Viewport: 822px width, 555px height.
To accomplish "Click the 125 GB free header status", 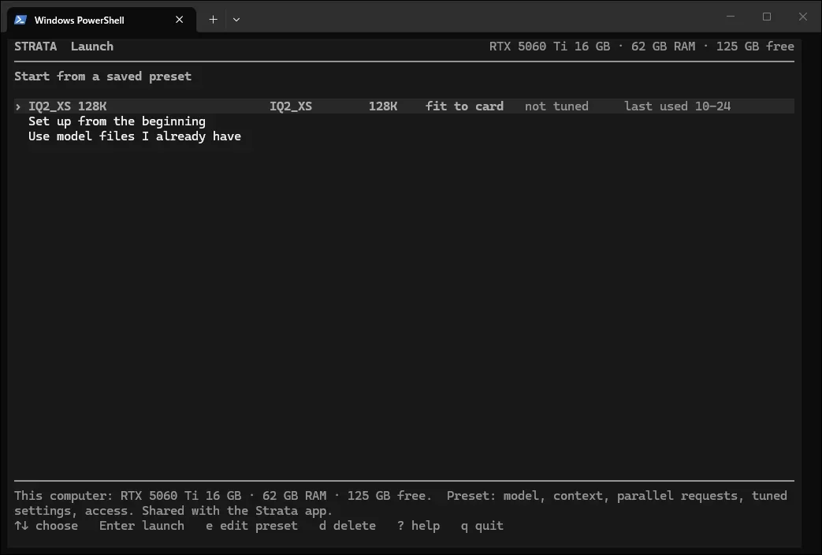I will (x=755, y=47).
